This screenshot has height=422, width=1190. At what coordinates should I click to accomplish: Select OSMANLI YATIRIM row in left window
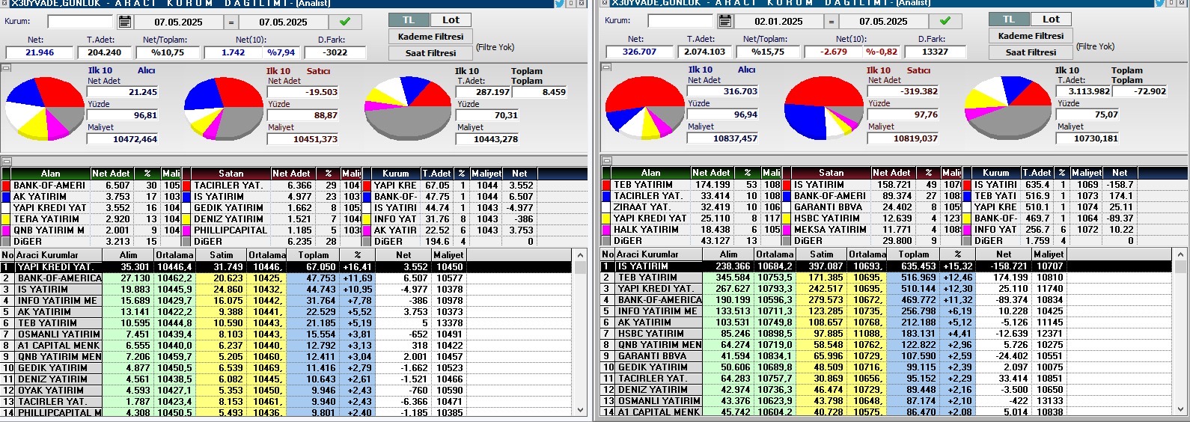point(287,334)
